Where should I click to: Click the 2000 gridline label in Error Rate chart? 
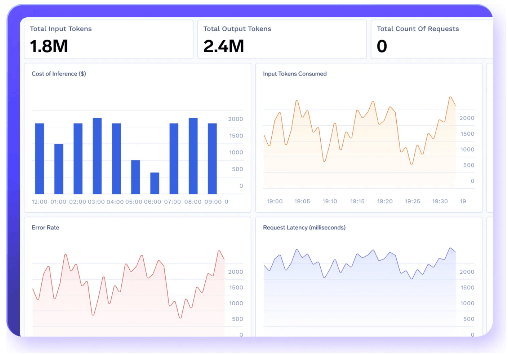pos(236,272)
